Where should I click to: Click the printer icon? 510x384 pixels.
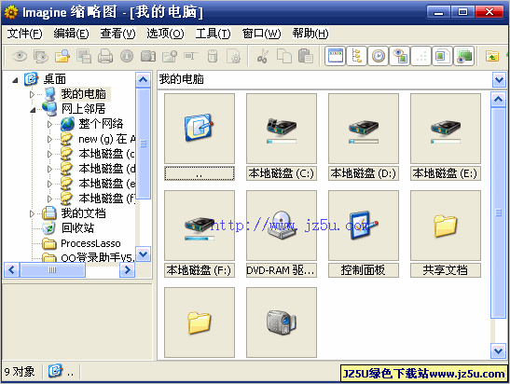pyautogui.click(x=105, y=56)
